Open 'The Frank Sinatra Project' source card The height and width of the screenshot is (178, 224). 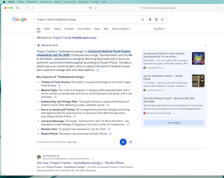[x=169, y=100]
